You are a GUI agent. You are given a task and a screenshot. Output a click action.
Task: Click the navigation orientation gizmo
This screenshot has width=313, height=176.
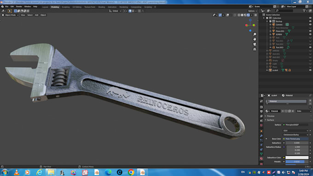coord(250,25)
